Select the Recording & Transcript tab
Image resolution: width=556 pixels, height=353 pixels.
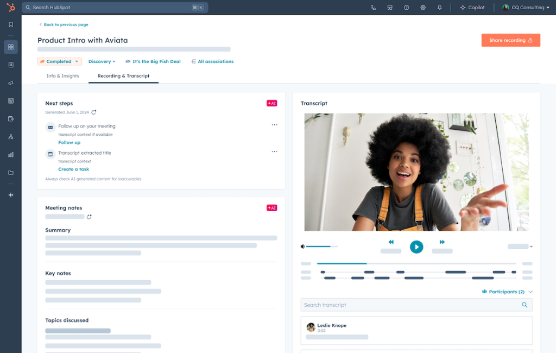click(x=124, y=76)
